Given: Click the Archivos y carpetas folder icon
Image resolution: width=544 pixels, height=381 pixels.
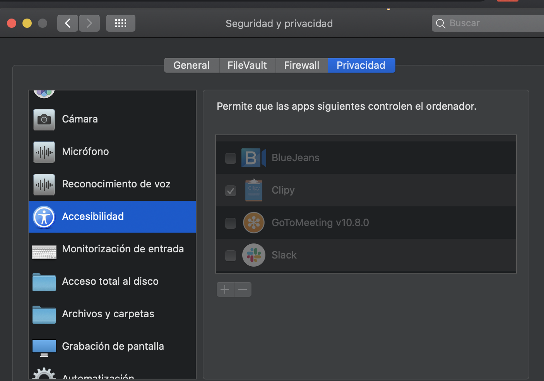Looking at the screenshot, I should [x=44, y=315].
